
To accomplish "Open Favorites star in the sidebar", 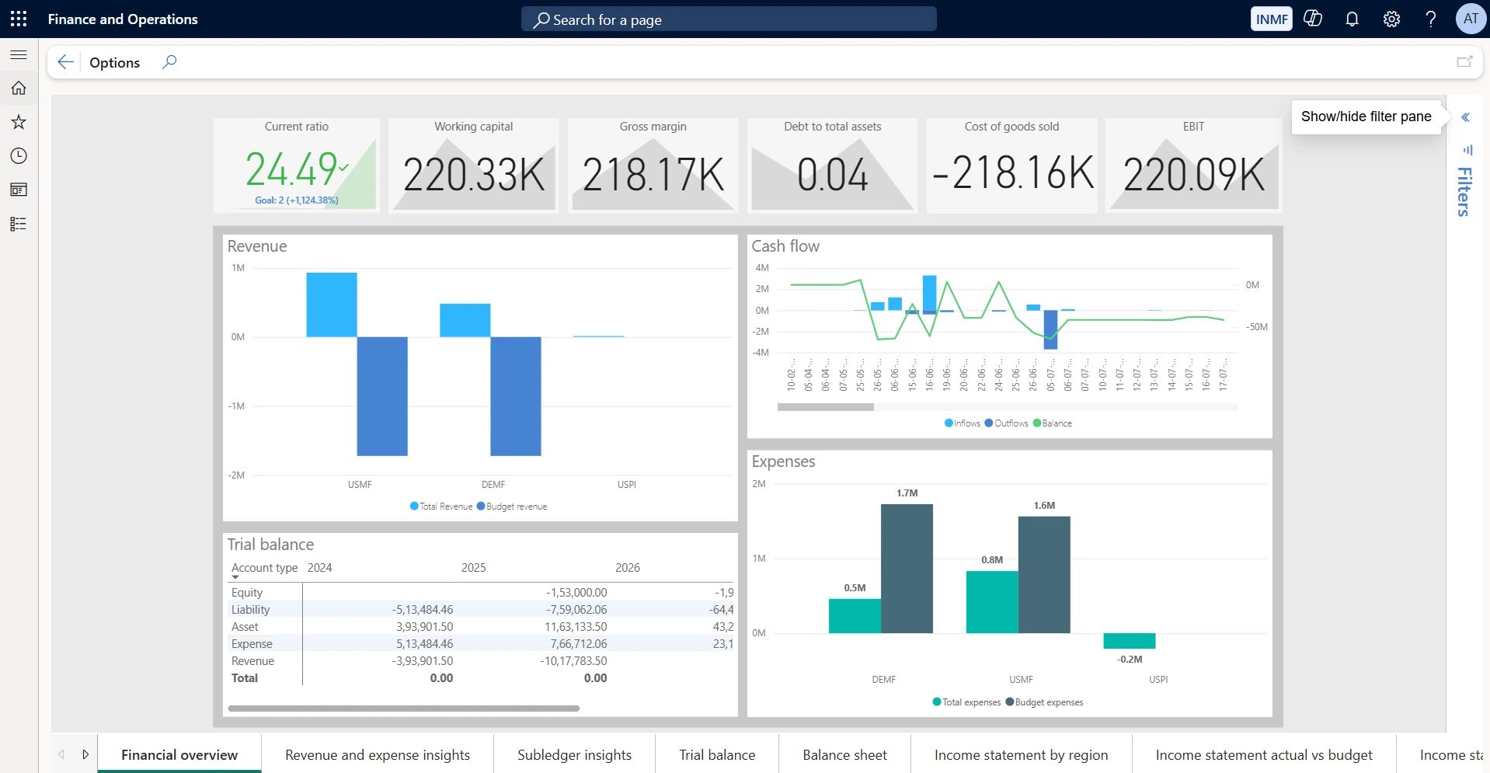I will [19, 122].
